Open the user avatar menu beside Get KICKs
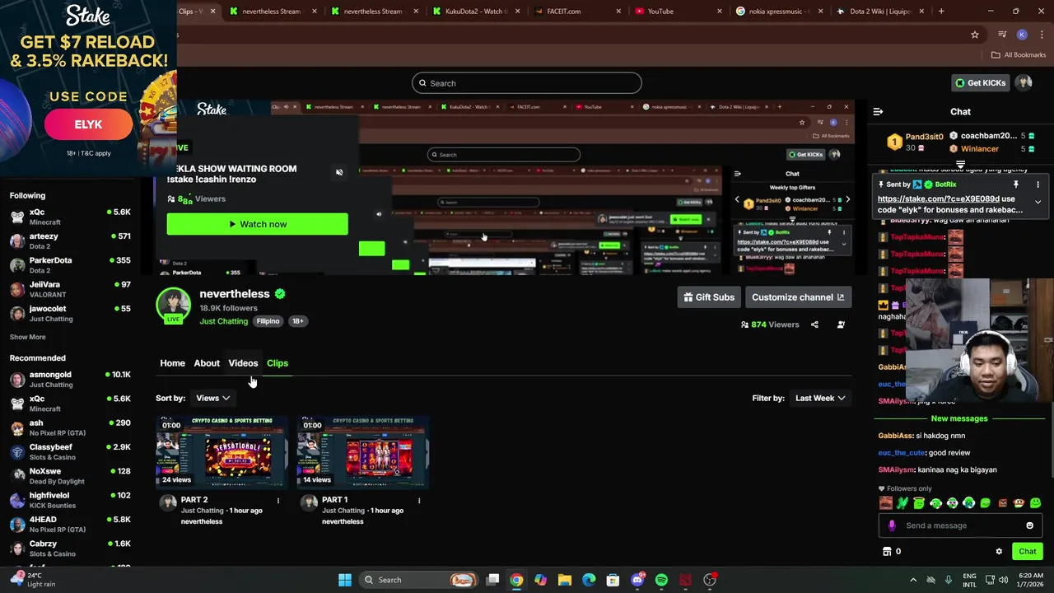This screenshot has height=593, width=1054. [x=1024, y=82]
